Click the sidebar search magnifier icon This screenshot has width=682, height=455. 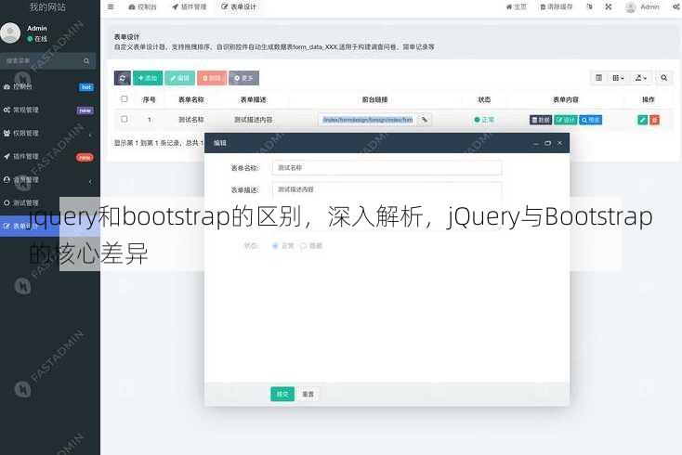tap(86, 61)
